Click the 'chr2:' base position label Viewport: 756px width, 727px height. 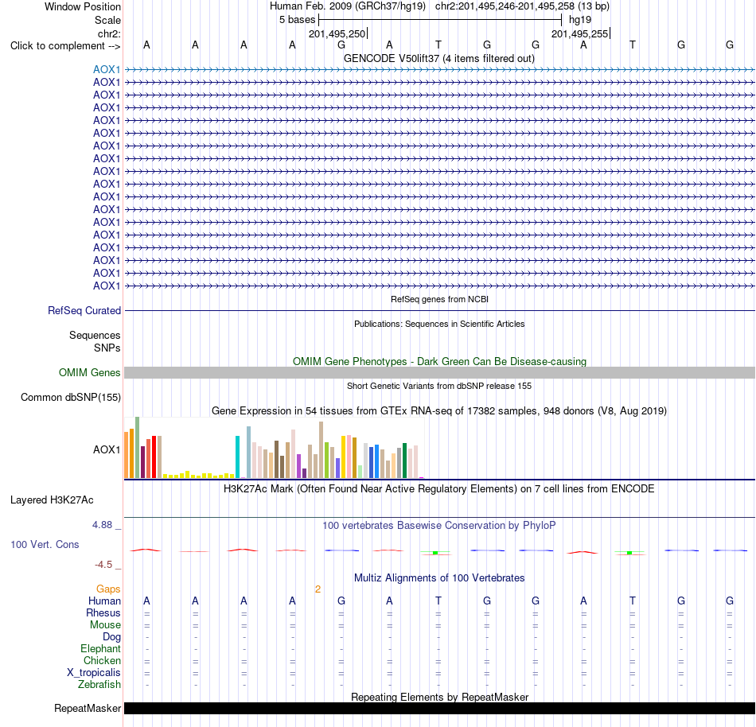coord(109,33)
